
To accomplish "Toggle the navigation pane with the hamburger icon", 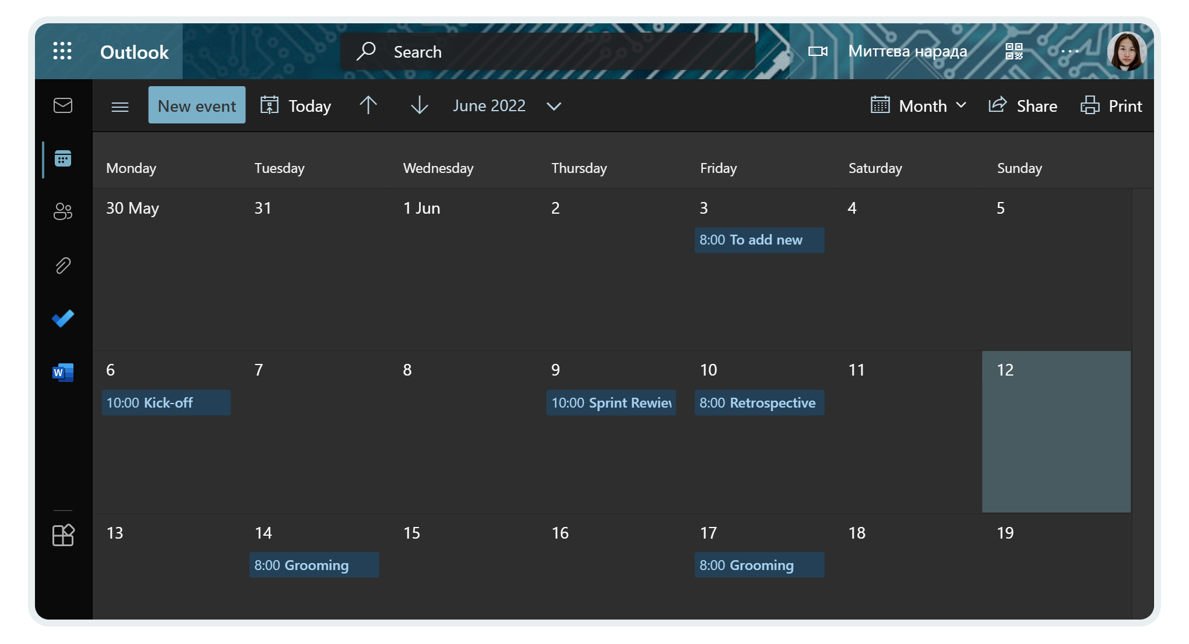I will tap(119, 106).
